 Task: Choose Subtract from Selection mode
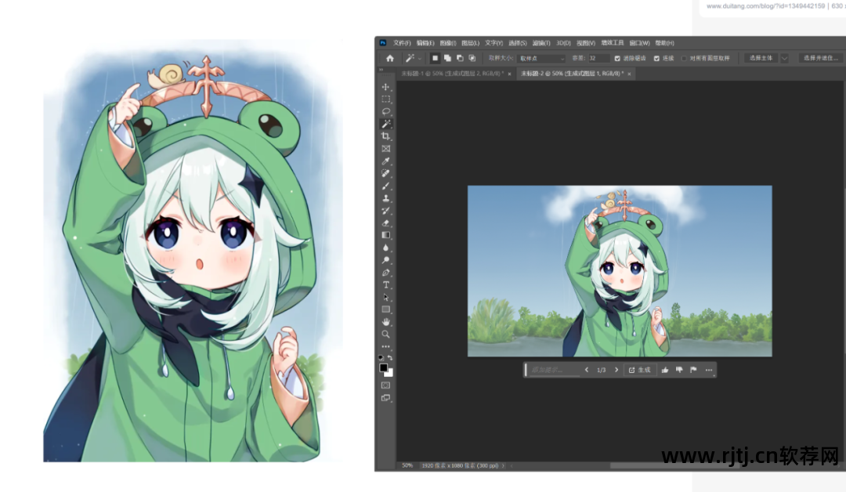pyautogui.click(x=460, y=58)
